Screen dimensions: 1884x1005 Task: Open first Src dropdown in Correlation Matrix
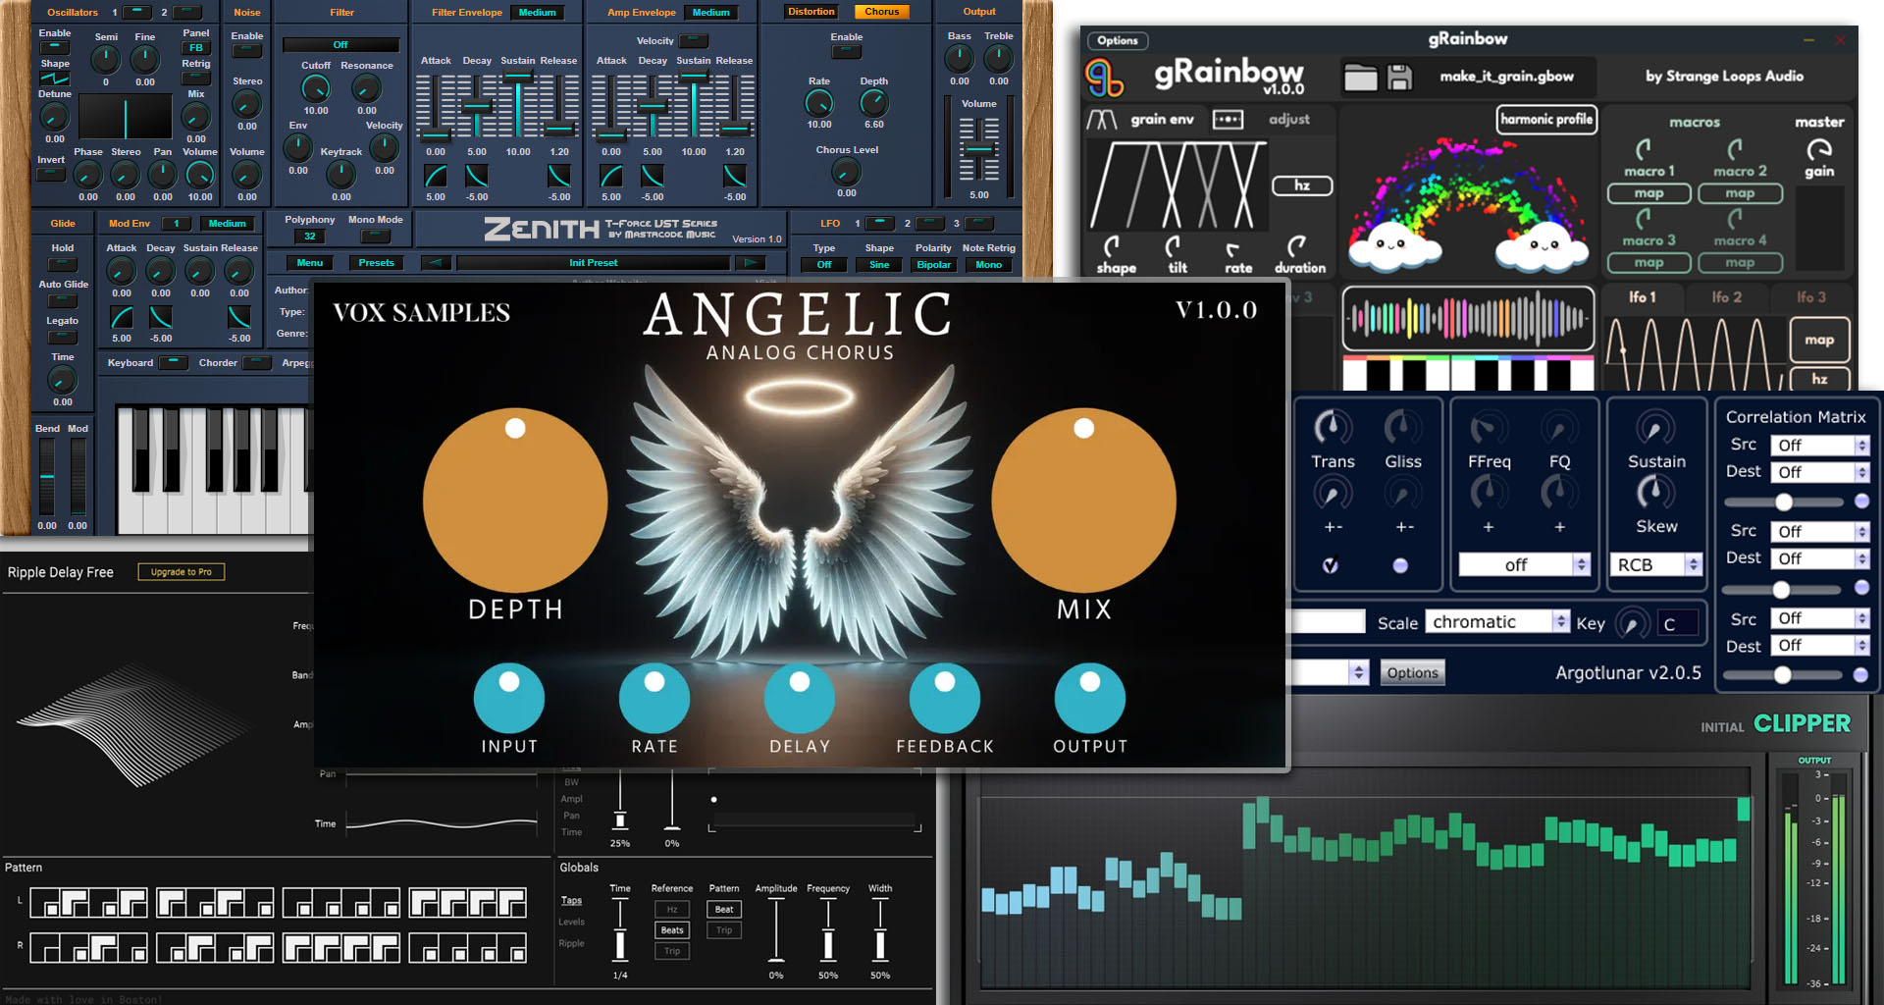coord(1820,446)
